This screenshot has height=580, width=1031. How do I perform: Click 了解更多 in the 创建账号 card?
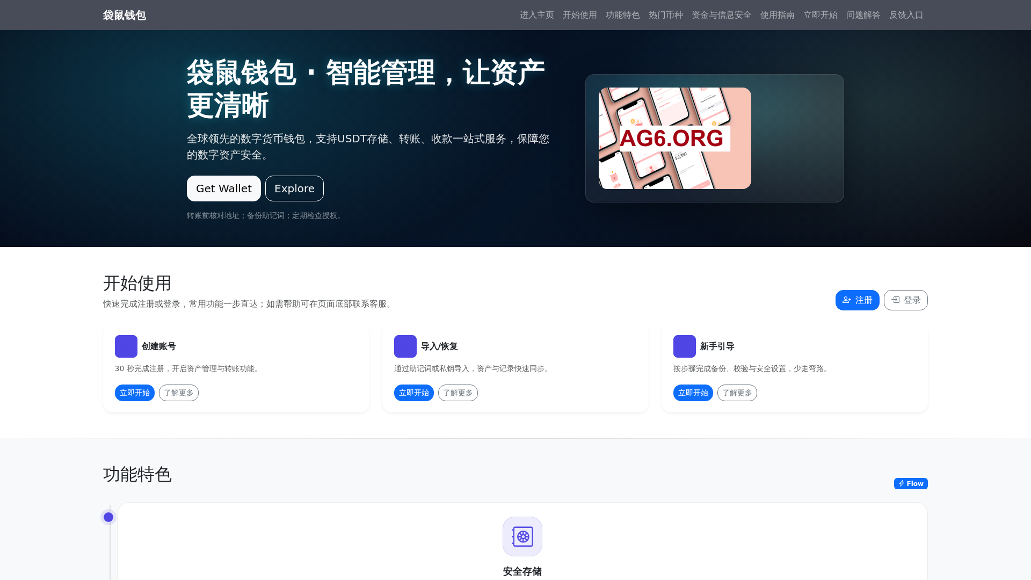(179, 393)
